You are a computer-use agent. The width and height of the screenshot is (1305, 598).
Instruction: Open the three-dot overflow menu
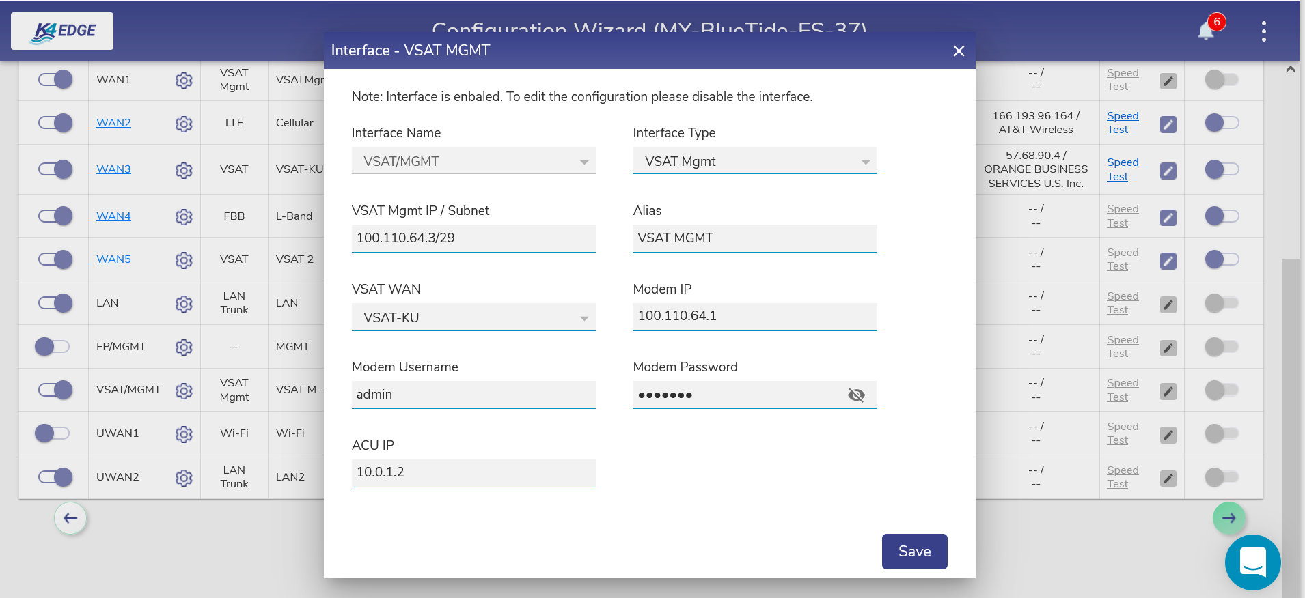click(1263, 31)
